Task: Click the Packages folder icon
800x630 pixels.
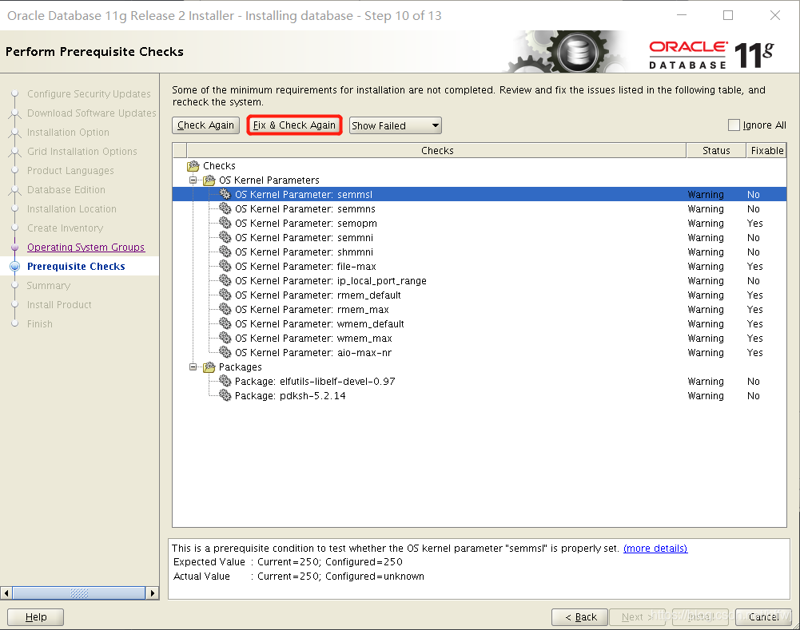Action: click(x=209, y=367)
